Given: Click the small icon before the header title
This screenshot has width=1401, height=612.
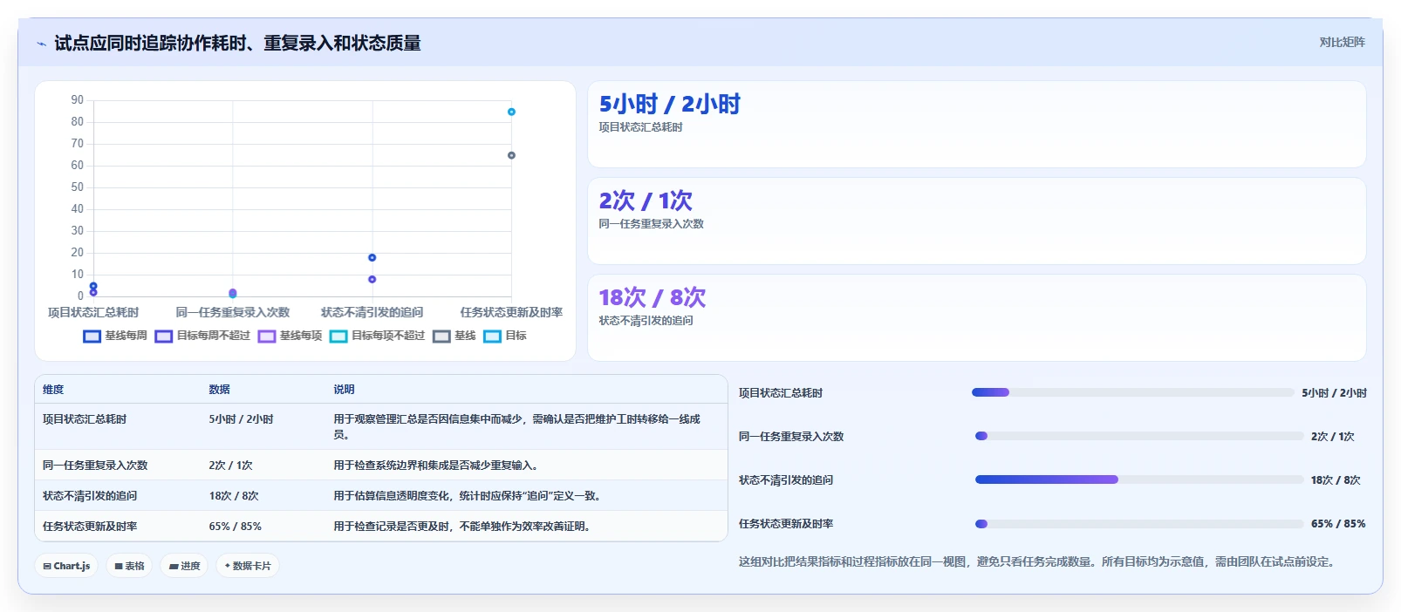Looking at the screenshot, I should 41,44.
